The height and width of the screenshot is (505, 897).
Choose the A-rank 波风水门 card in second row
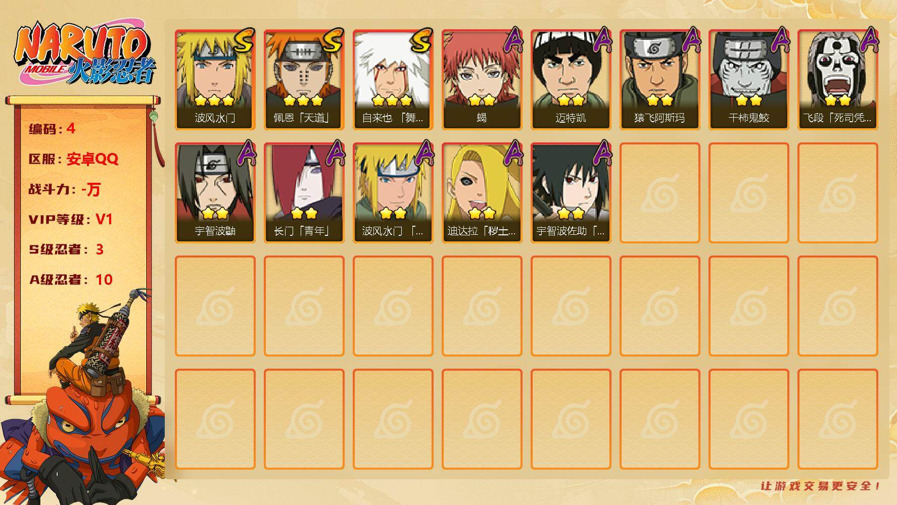[x=393, y=193]
